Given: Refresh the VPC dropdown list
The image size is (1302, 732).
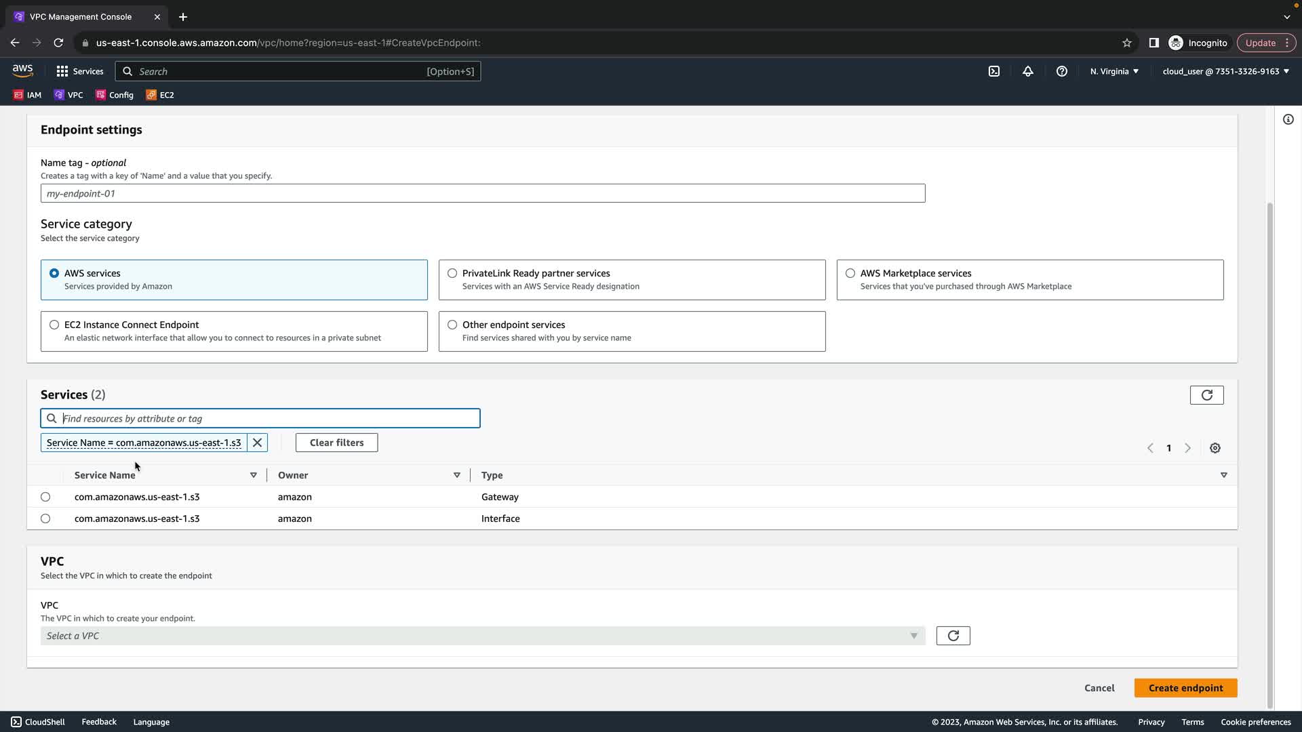Looking at the screenshot, I should 953,636.
